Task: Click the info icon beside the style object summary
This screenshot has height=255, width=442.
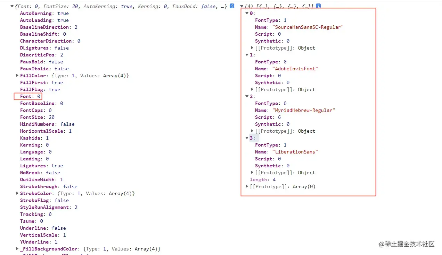Action: pyautogui.click(x=232, y=6)
